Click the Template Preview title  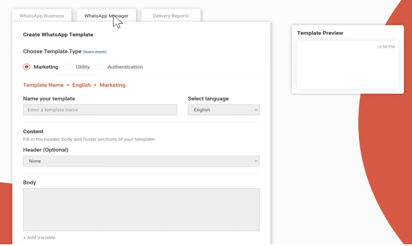(320, 33)
